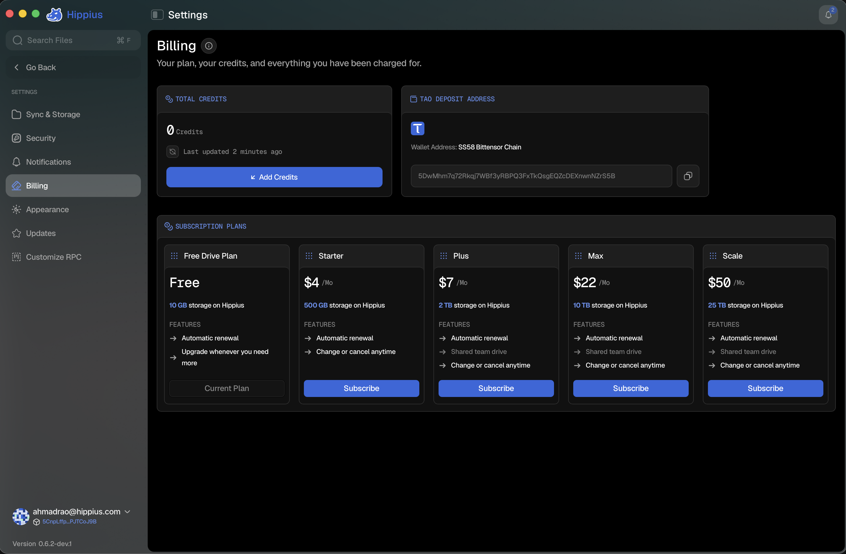846x554 pixels.
Task: Click the blue TAO token logo
Action: click(x=417, y=129)
